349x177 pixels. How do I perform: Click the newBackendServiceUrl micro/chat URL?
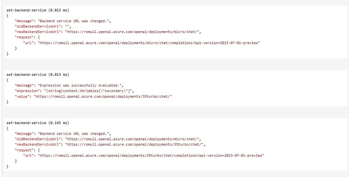coord(133,32)
